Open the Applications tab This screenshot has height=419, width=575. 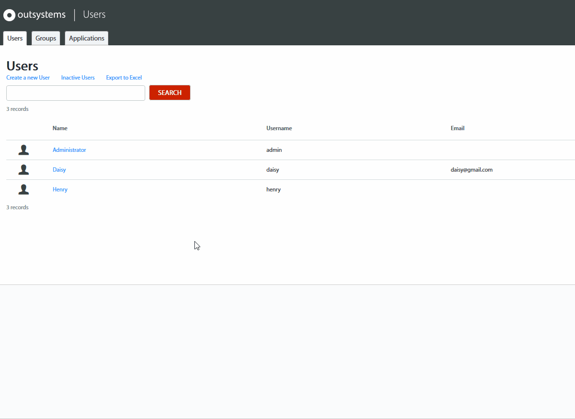click(x=86, y=38)
